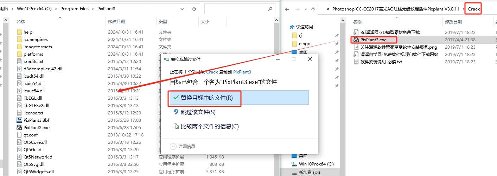Click the help folder icon
This screenshot has width=497, height=176.
pos(20,32)
